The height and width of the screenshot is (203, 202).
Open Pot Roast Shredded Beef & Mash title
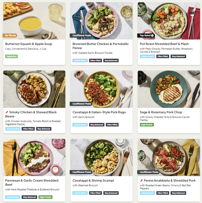pos(164,44)
